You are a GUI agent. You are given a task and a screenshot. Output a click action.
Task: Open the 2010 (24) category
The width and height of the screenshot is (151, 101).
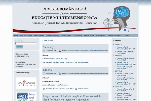(119, 56)
